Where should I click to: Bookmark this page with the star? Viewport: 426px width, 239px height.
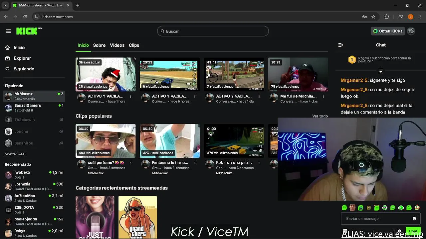pyautogui.click(x=373, y=17)
